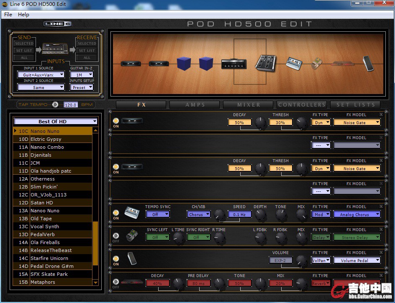Click the 120.0 BPM tempo field
This screenshot has height=303, width=395.
click(x=71, y=105)
